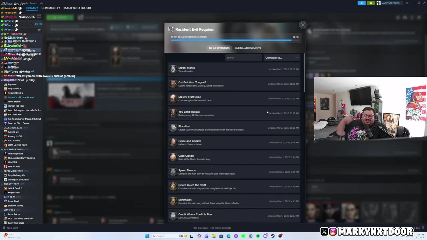Screen dimensions: 427x240
Task: Click the Speed Demon achievement icon
Action: click(173, 172)
